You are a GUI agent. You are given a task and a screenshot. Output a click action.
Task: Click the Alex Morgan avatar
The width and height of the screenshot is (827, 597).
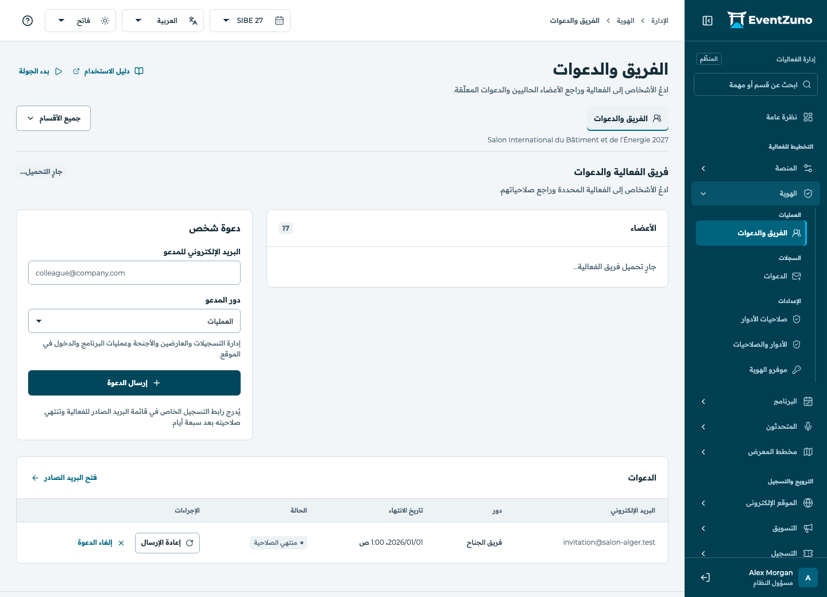tap(808, 577)
